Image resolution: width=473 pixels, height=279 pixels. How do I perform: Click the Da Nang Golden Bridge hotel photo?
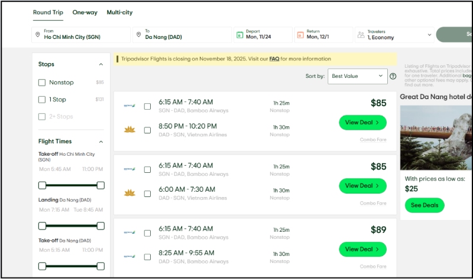436,138
